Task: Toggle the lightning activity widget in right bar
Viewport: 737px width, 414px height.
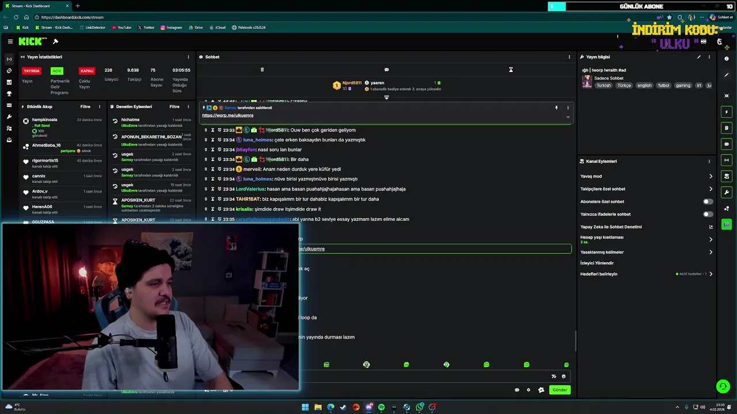Action: (727, 112)
